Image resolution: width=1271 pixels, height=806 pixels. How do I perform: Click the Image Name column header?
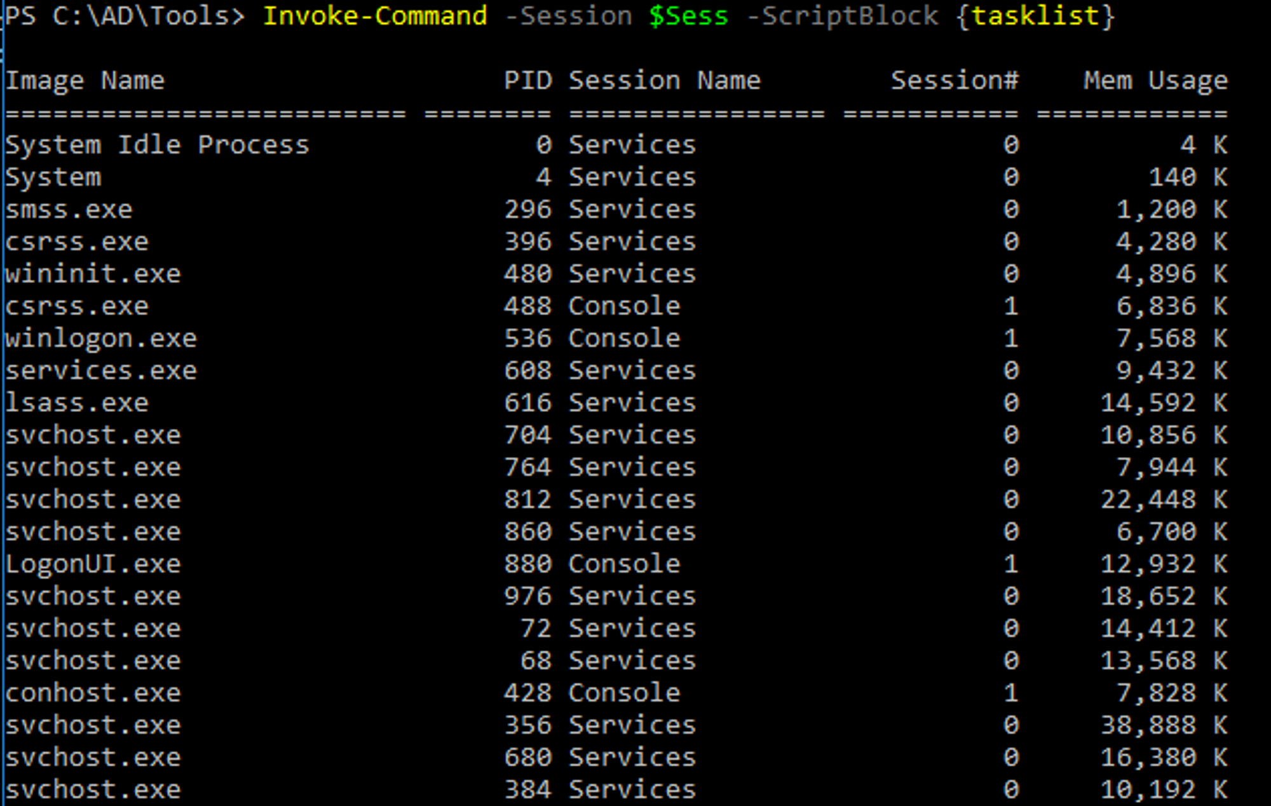85,81
